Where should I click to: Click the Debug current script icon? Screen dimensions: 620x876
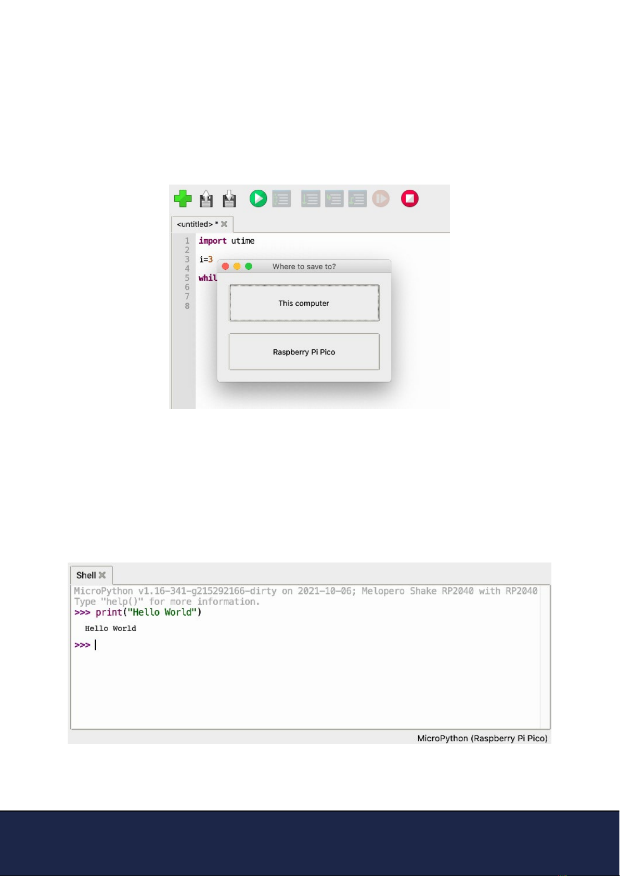click(x=281, y=199)
